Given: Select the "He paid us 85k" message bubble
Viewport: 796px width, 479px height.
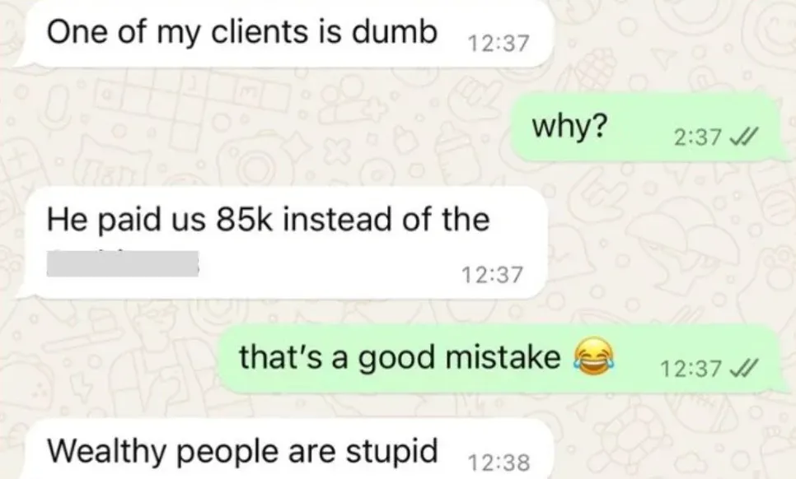Looking at the screenshot, I should [x=283, y=243].
